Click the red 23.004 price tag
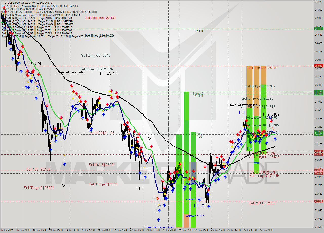Screen dimensions: 324x233 [x=319, y=173]
